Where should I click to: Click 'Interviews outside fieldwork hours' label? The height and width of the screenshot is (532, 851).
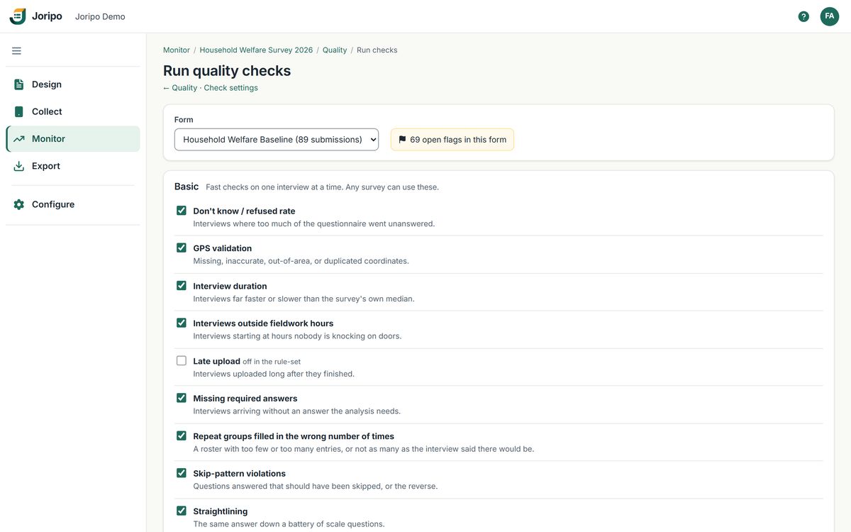pos(263,323)
